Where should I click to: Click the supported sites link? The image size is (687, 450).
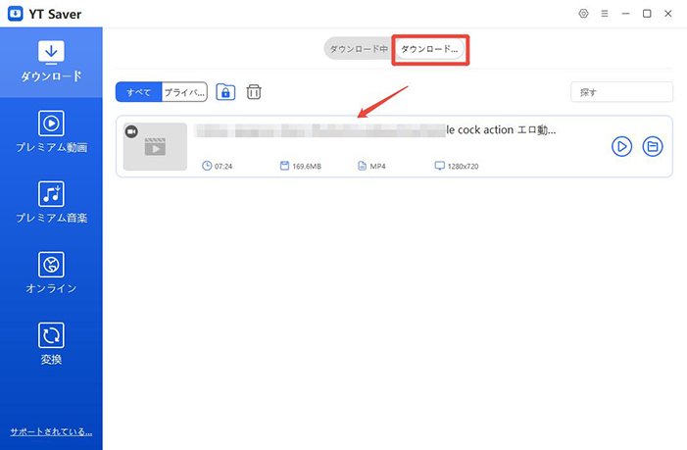point(51,431)
